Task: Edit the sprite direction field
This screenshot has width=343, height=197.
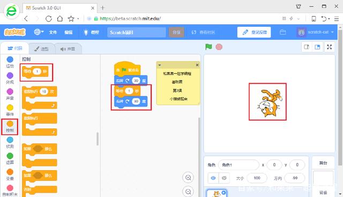Action: (x=295, y=178)
